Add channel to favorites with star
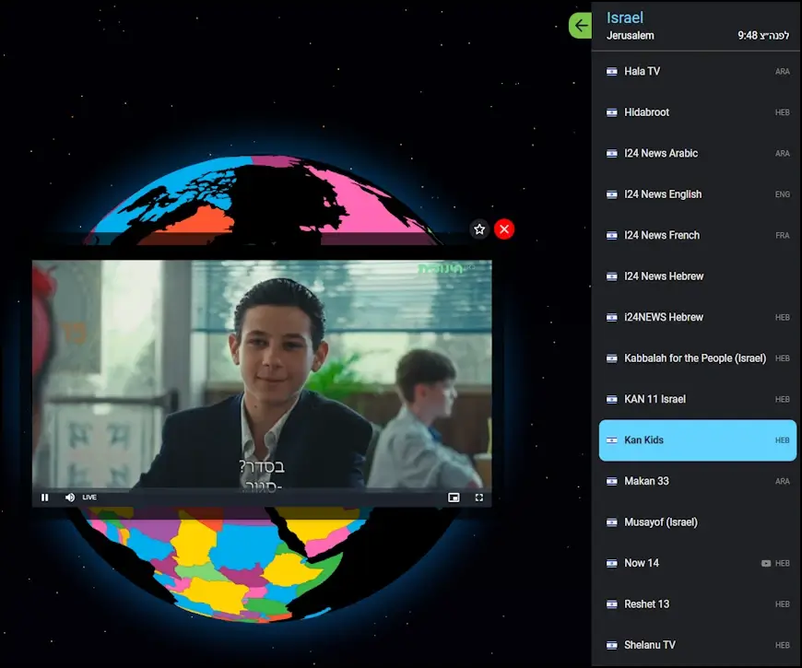This screenshot has height=668, width=802. click(x=479, y=229)
